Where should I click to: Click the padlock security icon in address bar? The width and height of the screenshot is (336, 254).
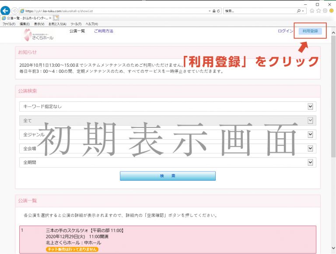pyautogui.click(x=213, y=10)
